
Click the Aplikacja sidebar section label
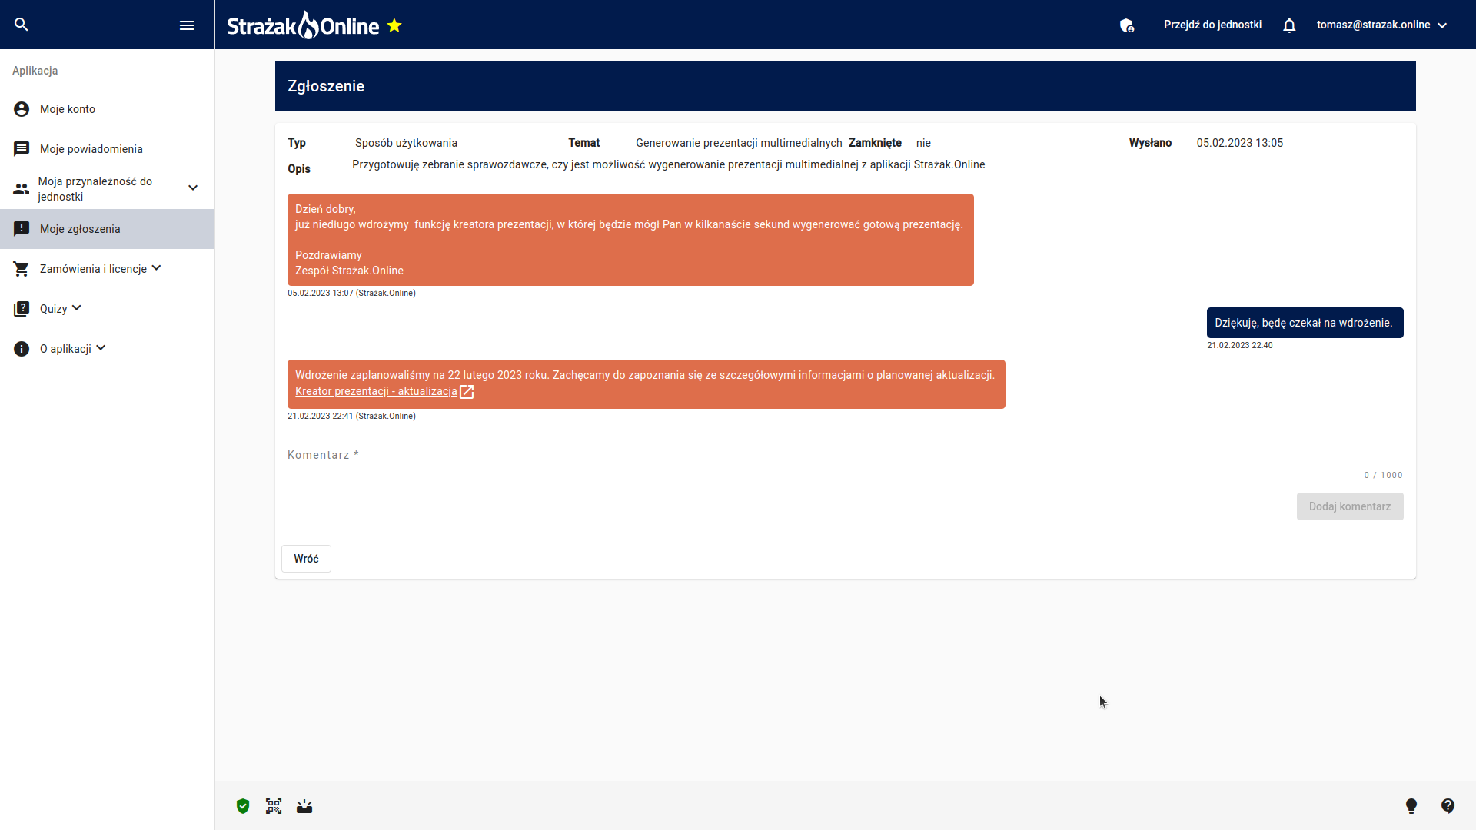(x=35, y=71)
